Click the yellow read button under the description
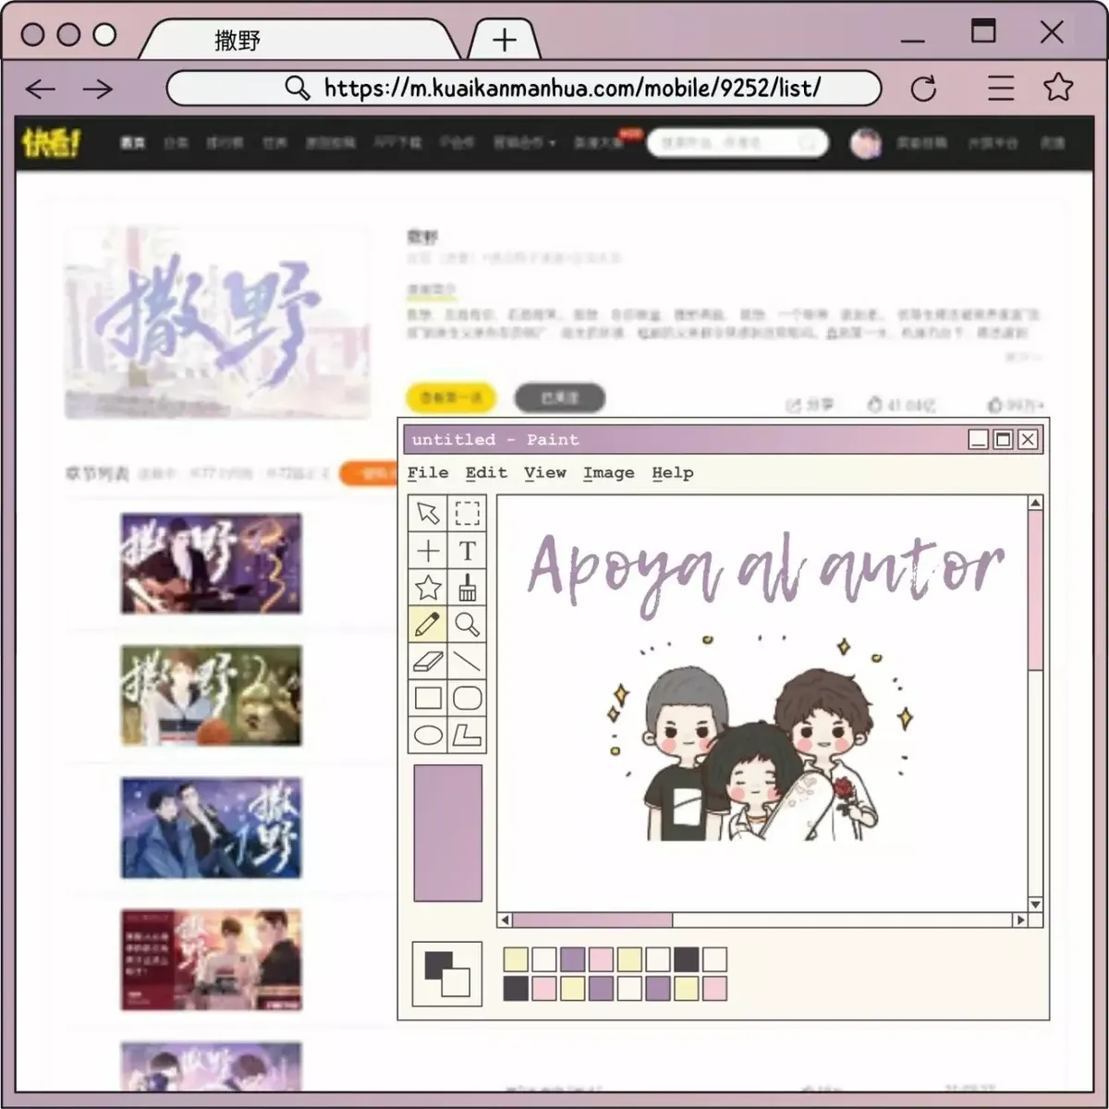Screen dimensions: 1109x1109 point(451,397)
